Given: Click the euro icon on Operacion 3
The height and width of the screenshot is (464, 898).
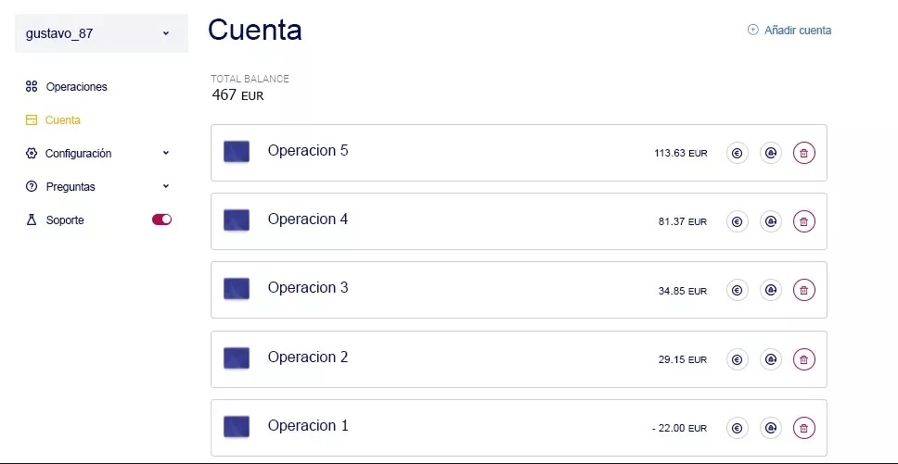Looking at the screenshot, I should pos(738,290).
